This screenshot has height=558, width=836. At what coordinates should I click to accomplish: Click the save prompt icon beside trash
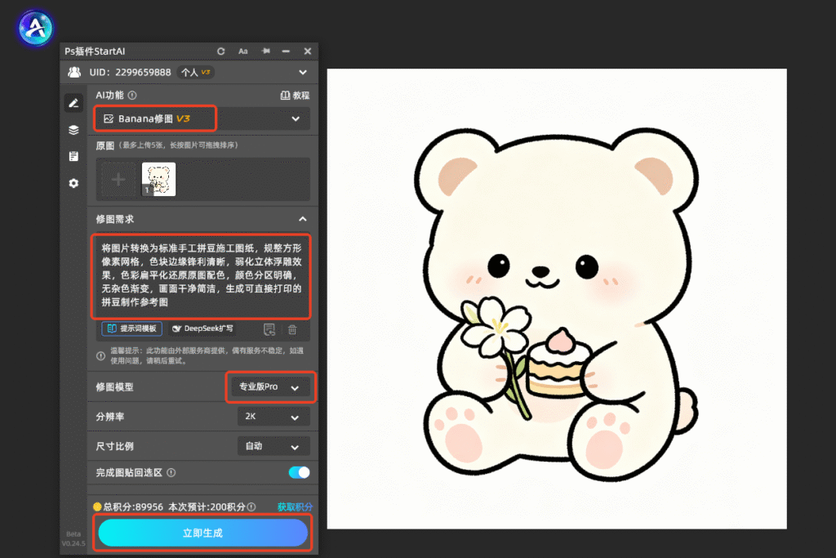click(269, 330)
